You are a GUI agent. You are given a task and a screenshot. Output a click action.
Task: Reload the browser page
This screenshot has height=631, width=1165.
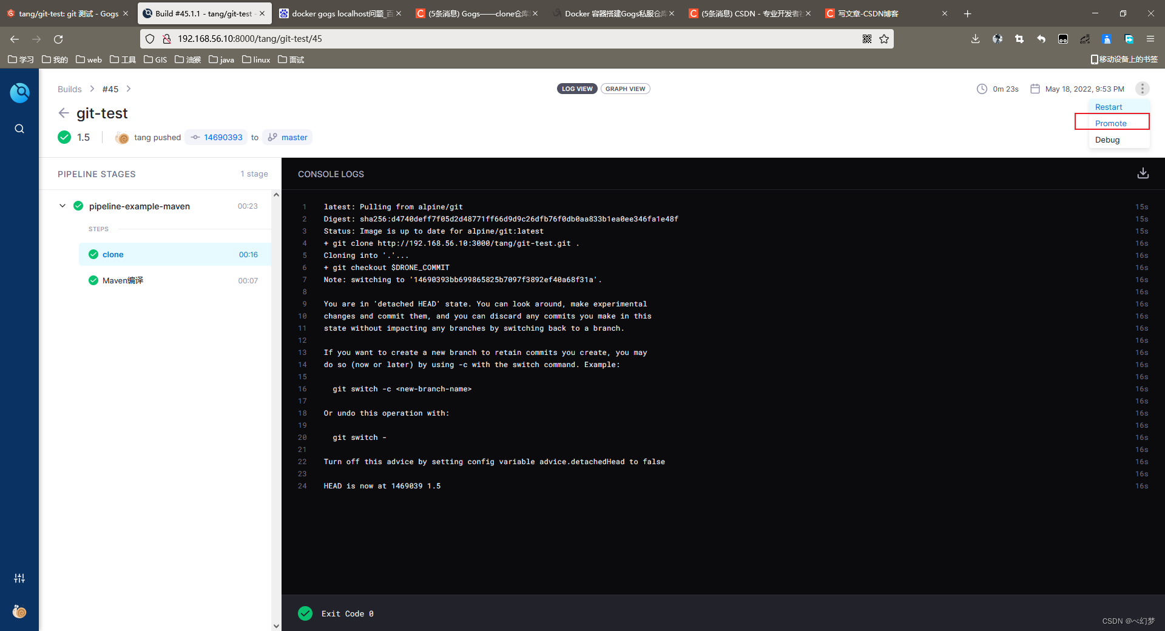coord(58,39)
